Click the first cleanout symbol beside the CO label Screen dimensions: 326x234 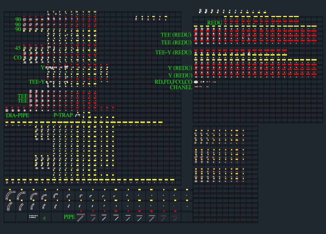point(24,58)
